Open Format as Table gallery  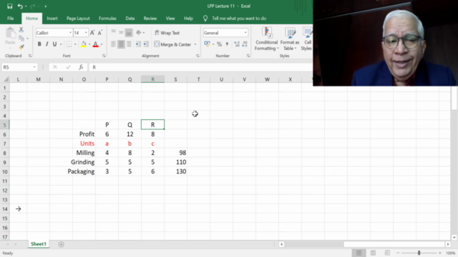pos(290,39)
